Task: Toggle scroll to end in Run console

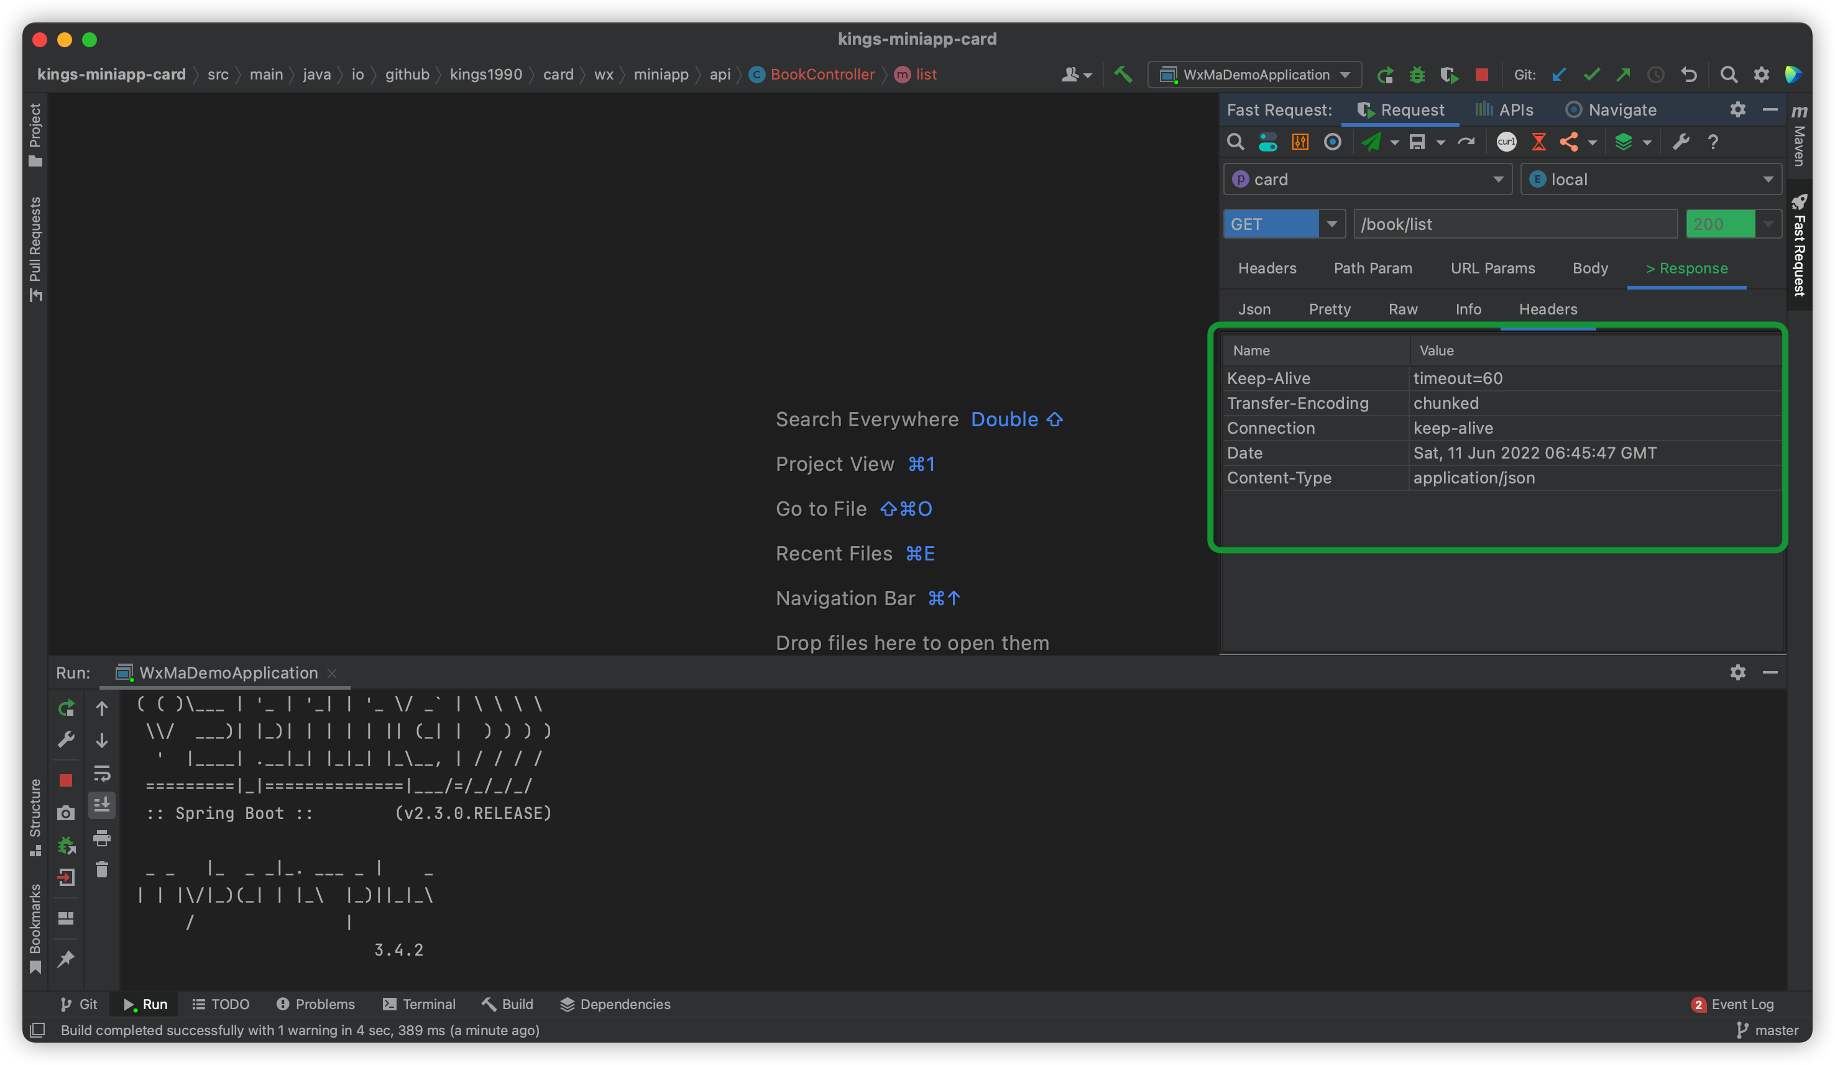Action: coord(102,805)
